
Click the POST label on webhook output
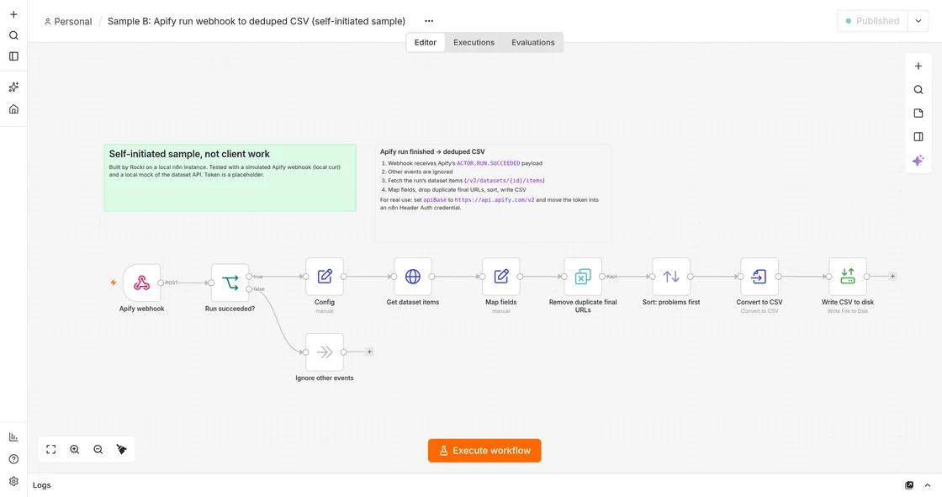click(x=172, y=283)
